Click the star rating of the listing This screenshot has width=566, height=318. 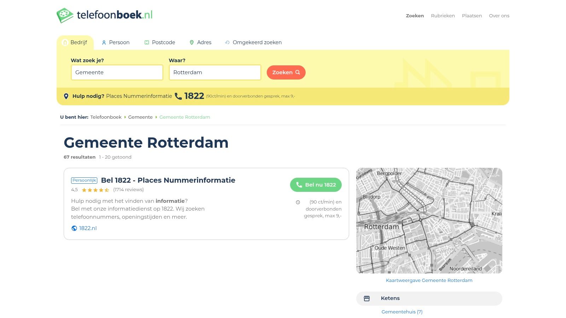(x=95, y=190)
